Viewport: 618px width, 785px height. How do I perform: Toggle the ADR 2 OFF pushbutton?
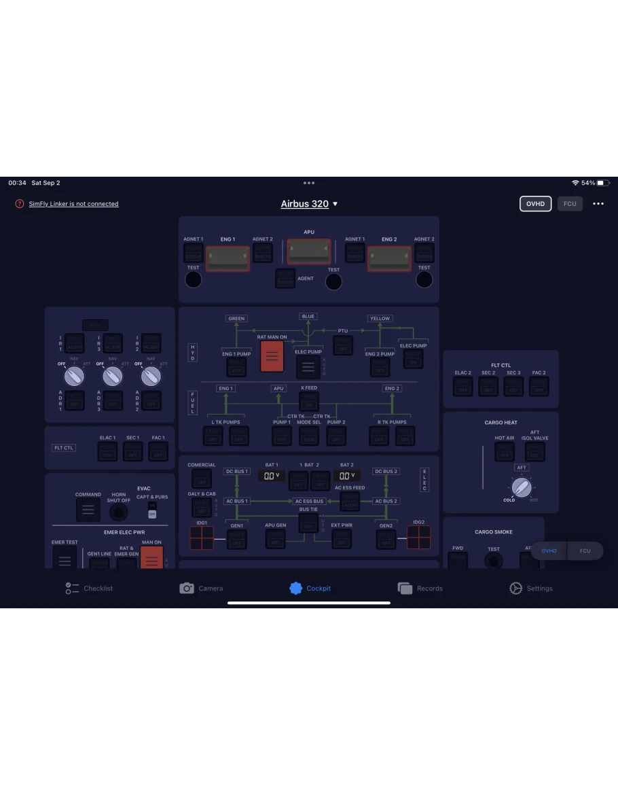coord(151,400)
